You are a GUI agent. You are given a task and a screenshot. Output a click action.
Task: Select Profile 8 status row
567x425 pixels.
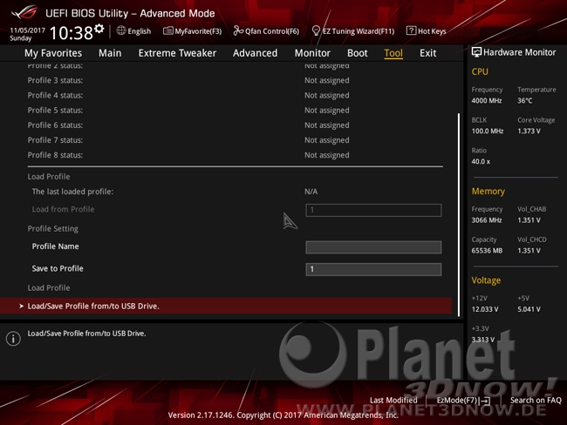(x=235, y=155)
